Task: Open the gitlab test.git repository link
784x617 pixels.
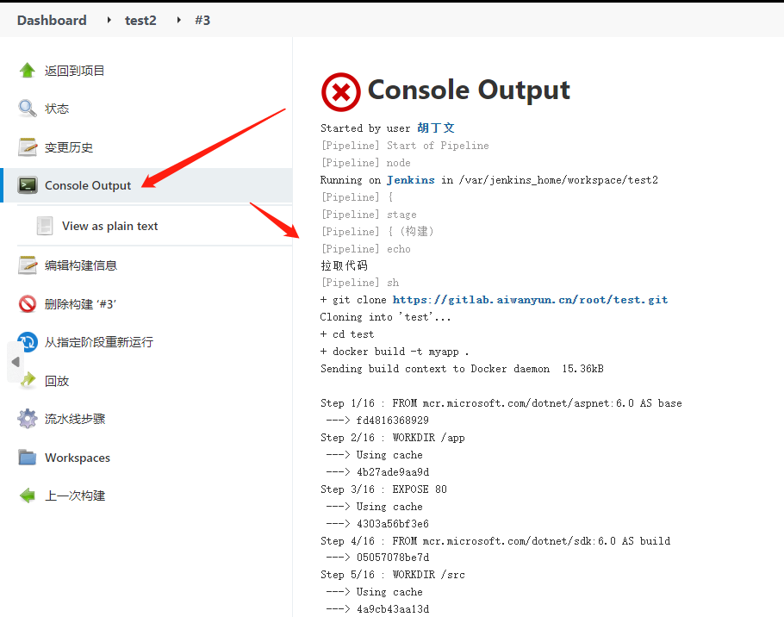Action: coord(530,300)
